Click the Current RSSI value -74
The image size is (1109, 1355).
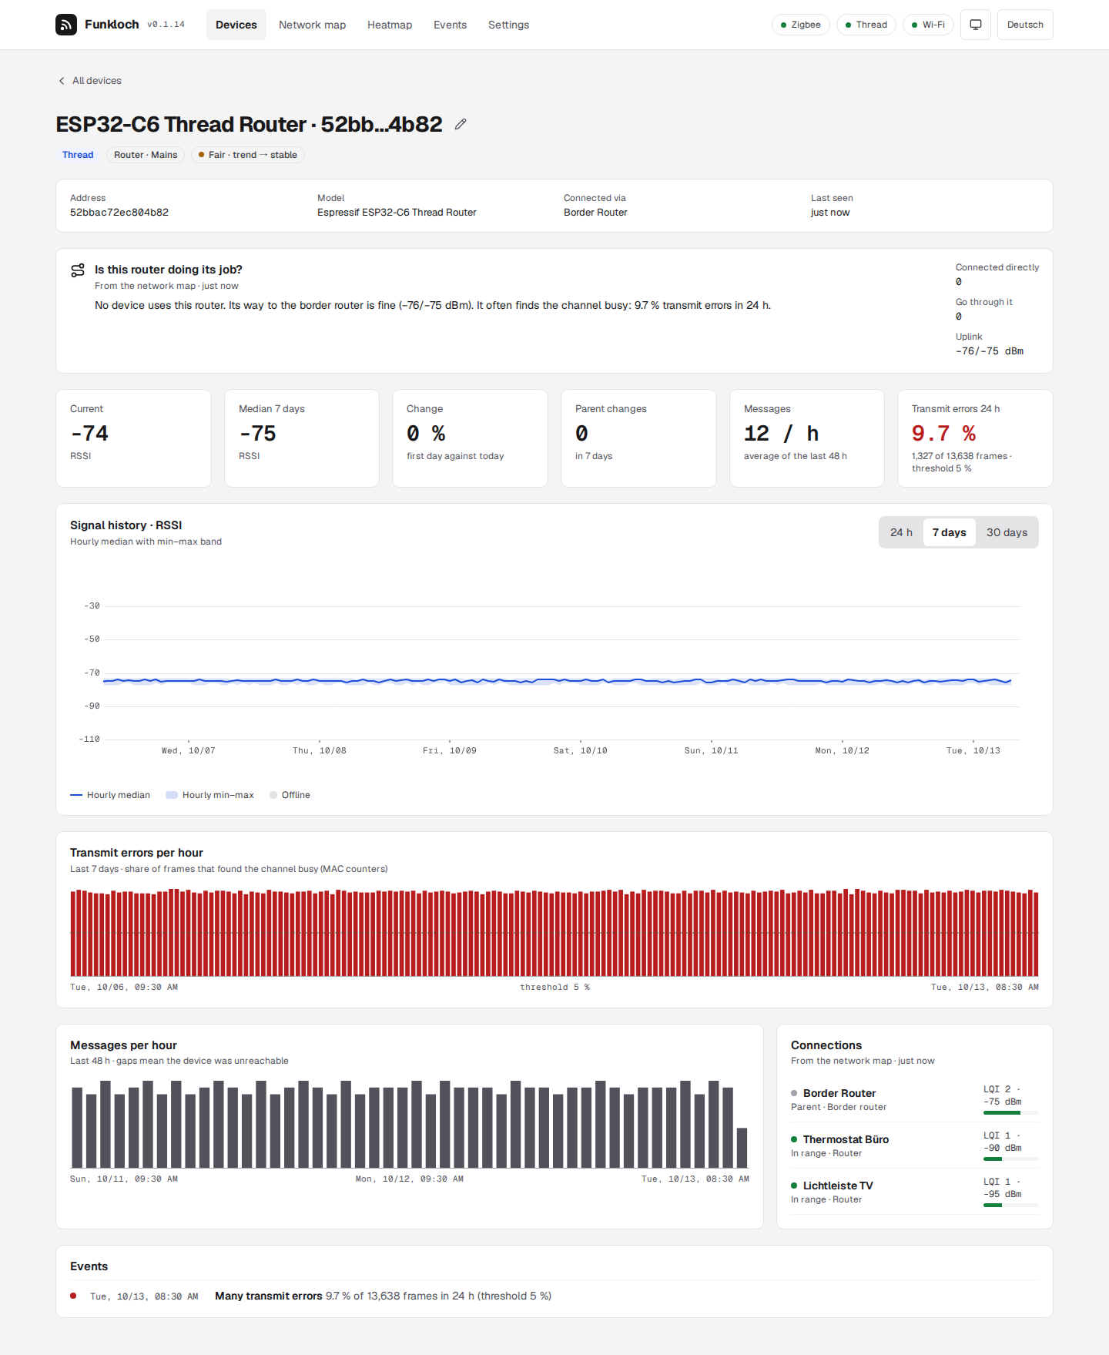pos(89,434)
